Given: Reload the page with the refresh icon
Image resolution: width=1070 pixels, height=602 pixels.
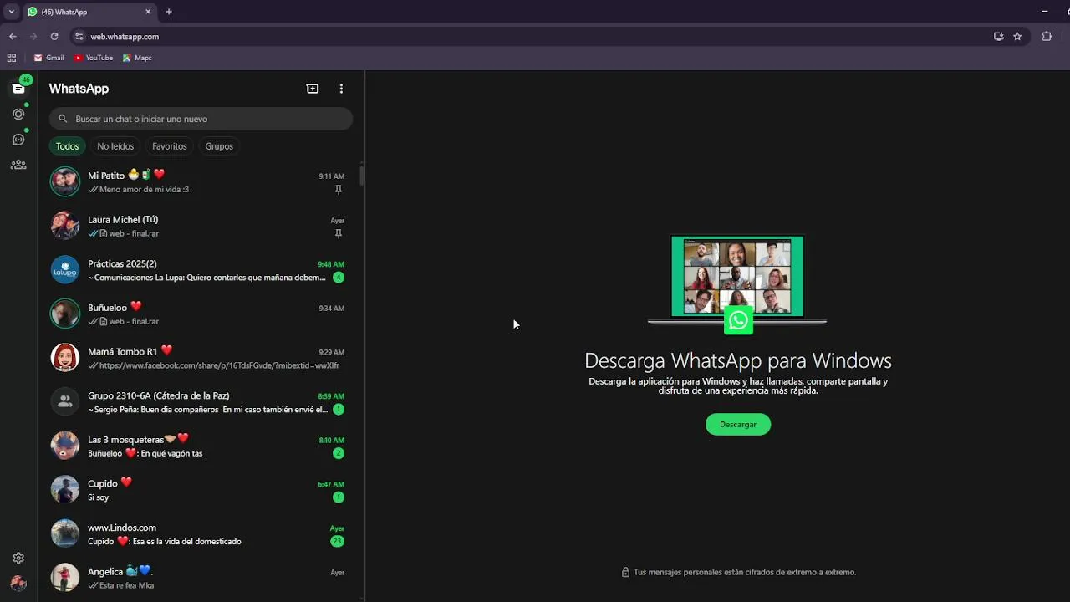Looking at the screenshot, I should point(54,37).
